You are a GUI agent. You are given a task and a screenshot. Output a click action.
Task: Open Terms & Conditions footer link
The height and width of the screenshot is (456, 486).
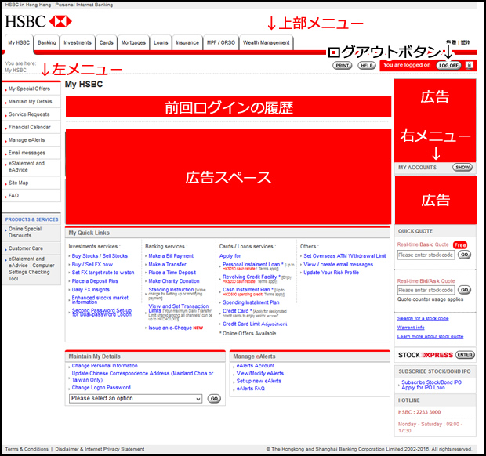click(27, 449)
